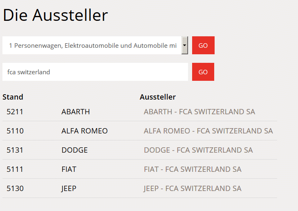Choose stand number 5111
The image size is (298, 211).
[15, 169]
